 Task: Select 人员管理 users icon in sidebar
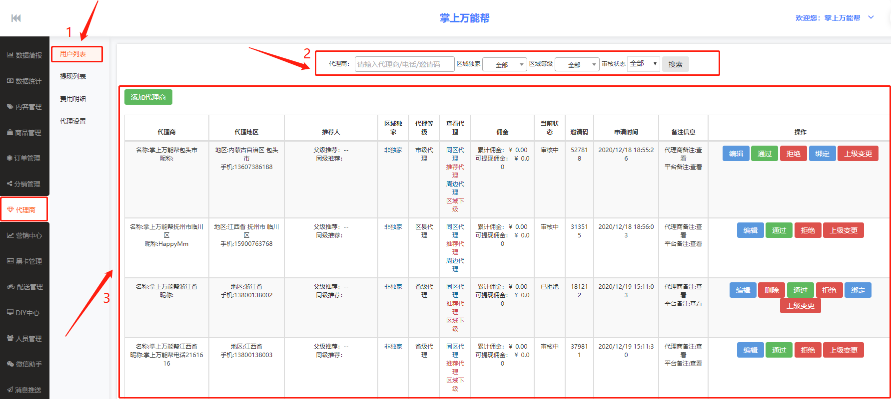(10, 338)
